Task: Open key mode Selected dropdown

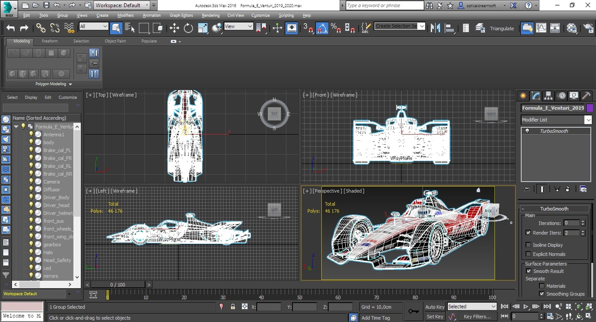Action: (472, 306)
